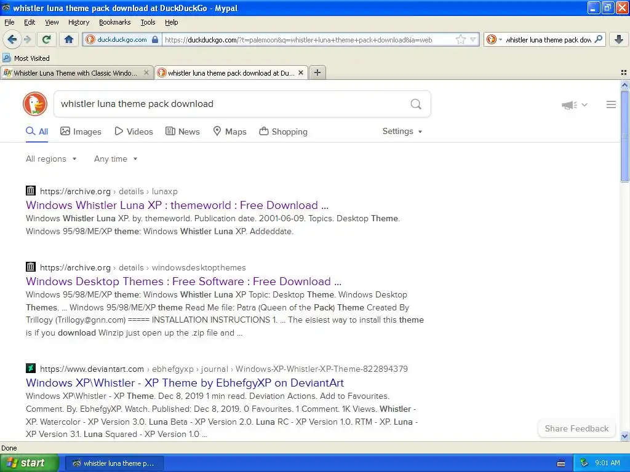This screenshot has height=472, width=630.
Task: Go to the Home page icon
Action: tap(69, 39)
